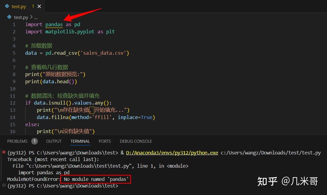Click the test.py breadcrumb item
327x195 pixels.
(21, 17)
